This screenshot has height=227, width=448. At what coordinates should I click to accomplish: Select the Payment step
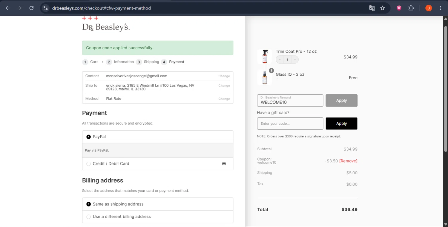tap(173, 62)
